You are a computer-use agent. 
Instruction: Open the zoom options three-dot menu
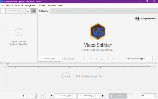pos(155,96)
